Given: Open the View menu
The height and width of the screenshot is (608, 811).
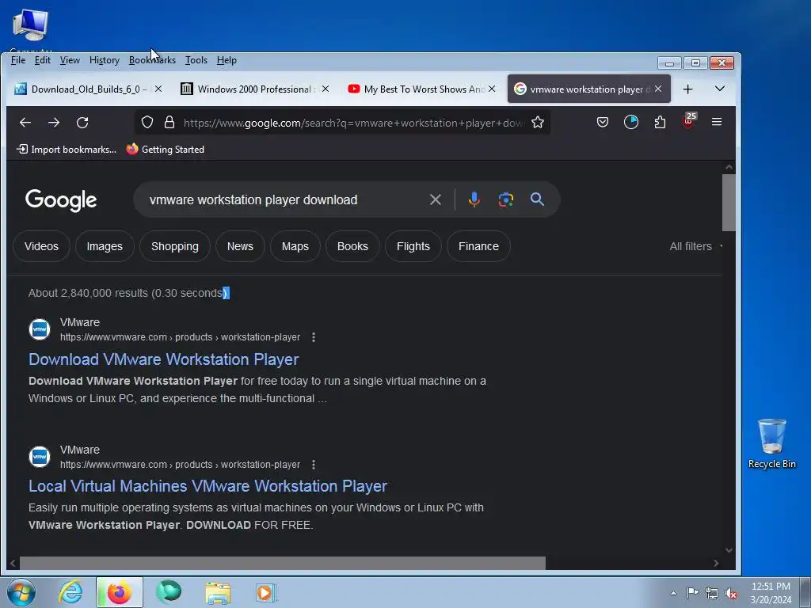Looking at the screenshot, I should click(x=70, y=60).
